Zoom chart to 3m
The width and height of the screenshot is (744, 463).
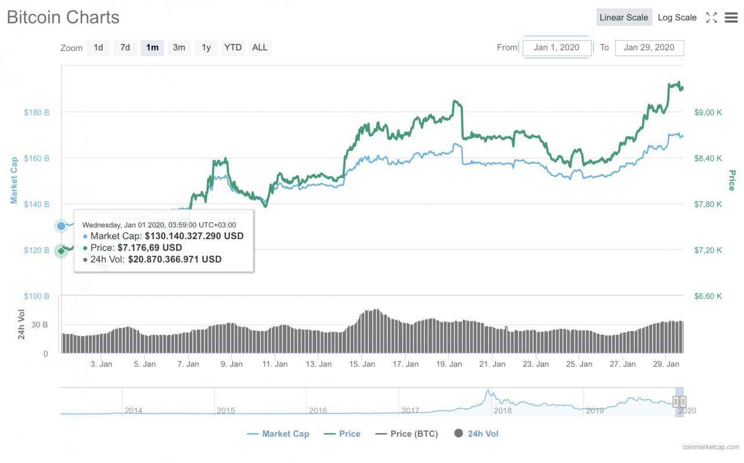(179, 48)
